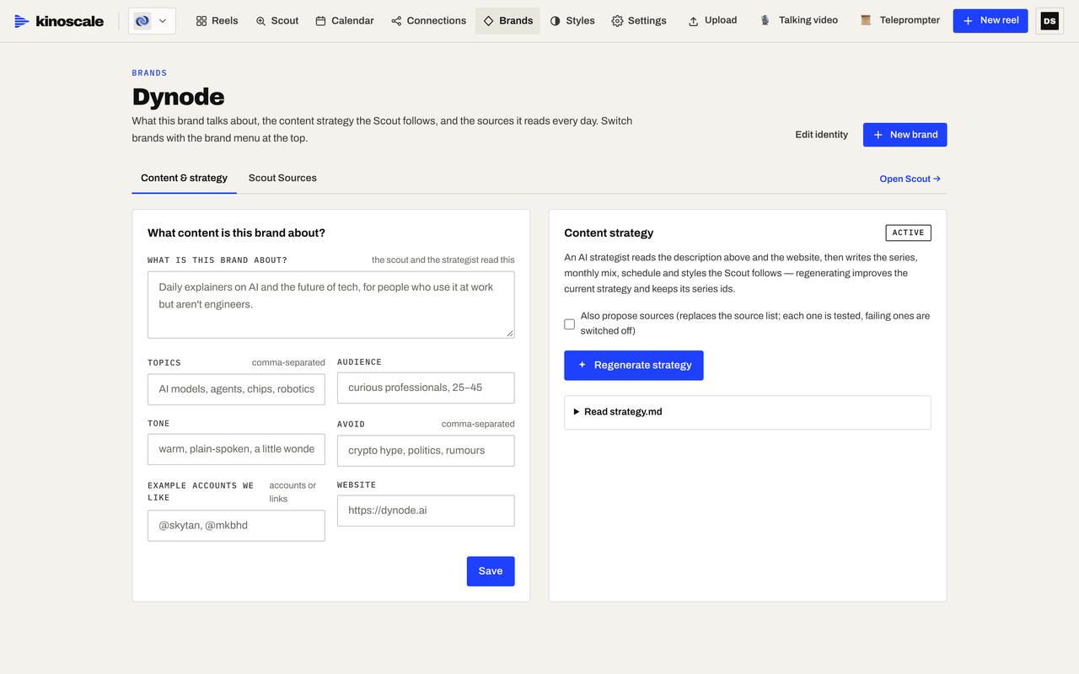Click the Calendar icon in nav
The image size is (1079, 674).
tap(320, 21)
